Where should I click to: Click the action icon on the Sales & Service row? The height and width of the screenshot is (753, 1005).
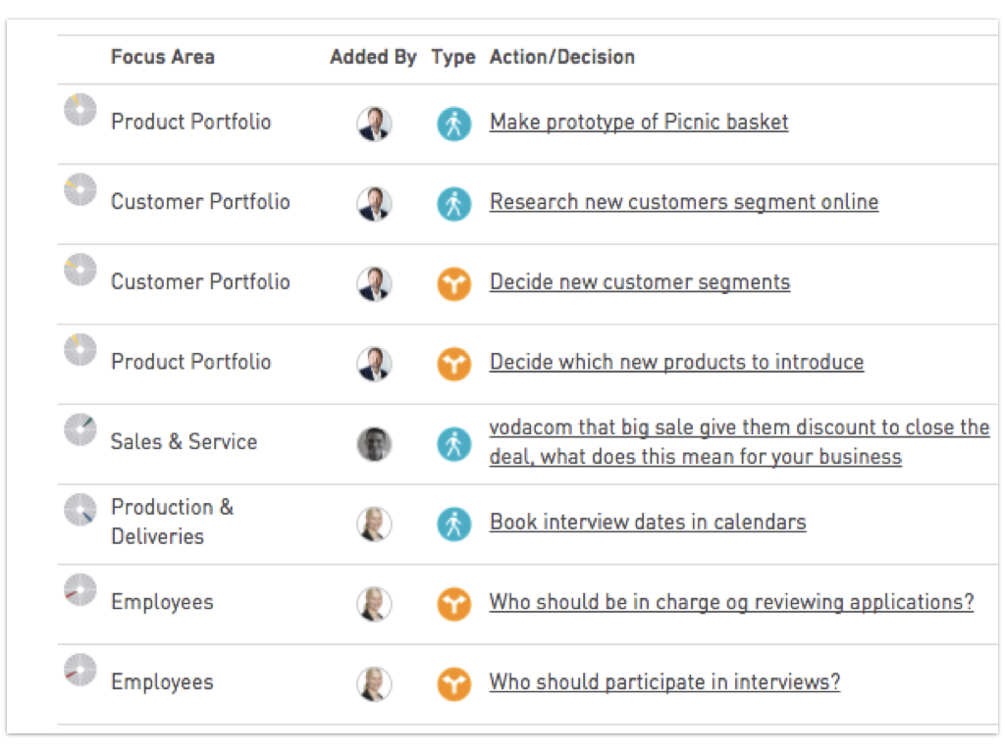tap(453, 444)
